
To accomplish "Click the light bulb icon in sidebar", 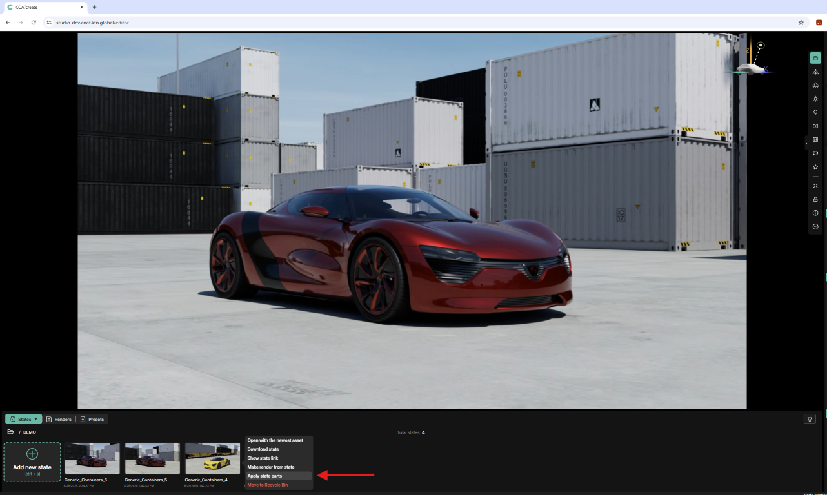I will click(815, 112).
